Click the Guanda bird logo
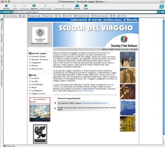 (40, 134)
